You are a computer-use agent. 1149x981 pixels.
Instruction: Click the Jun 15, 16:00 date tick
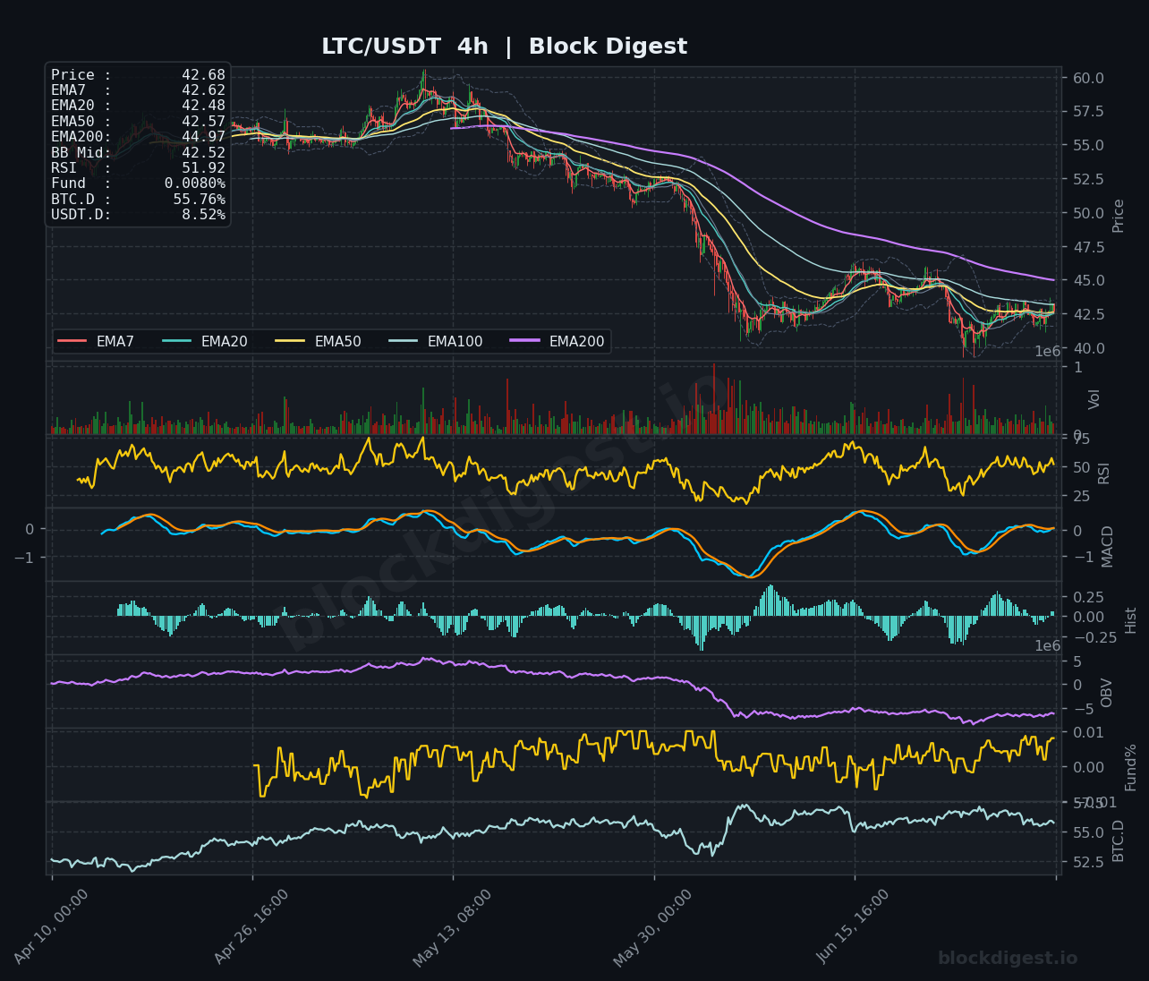coord(854,927)
